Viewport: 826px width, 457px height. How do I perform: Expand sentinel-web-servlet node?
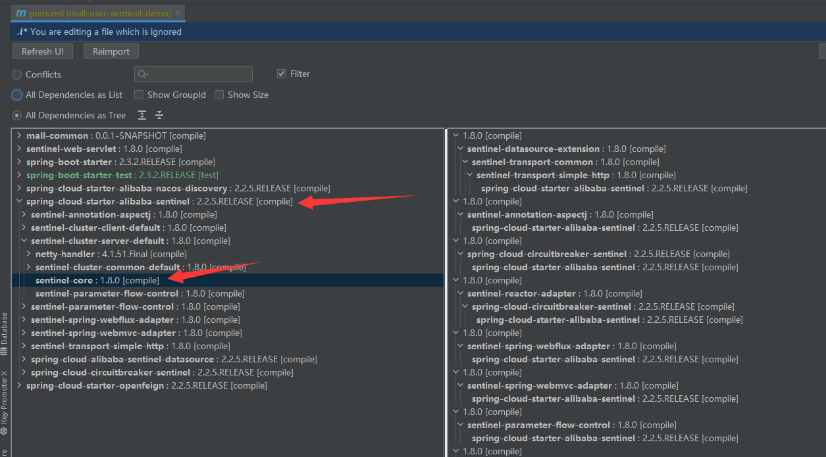pos(19,149)
